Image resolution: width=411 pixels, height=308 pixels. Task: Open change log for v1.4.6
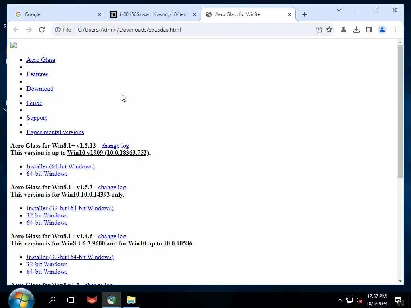(x=112, y=236)
